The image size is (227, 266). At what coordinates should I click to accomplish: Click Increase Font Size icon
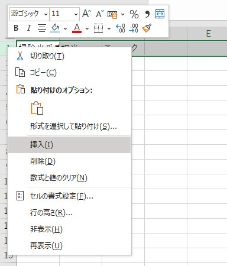click(86, 14)
